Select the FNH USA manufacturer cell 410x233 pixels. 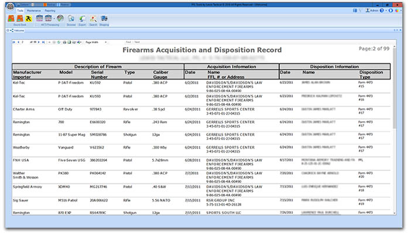click(21, 160)
